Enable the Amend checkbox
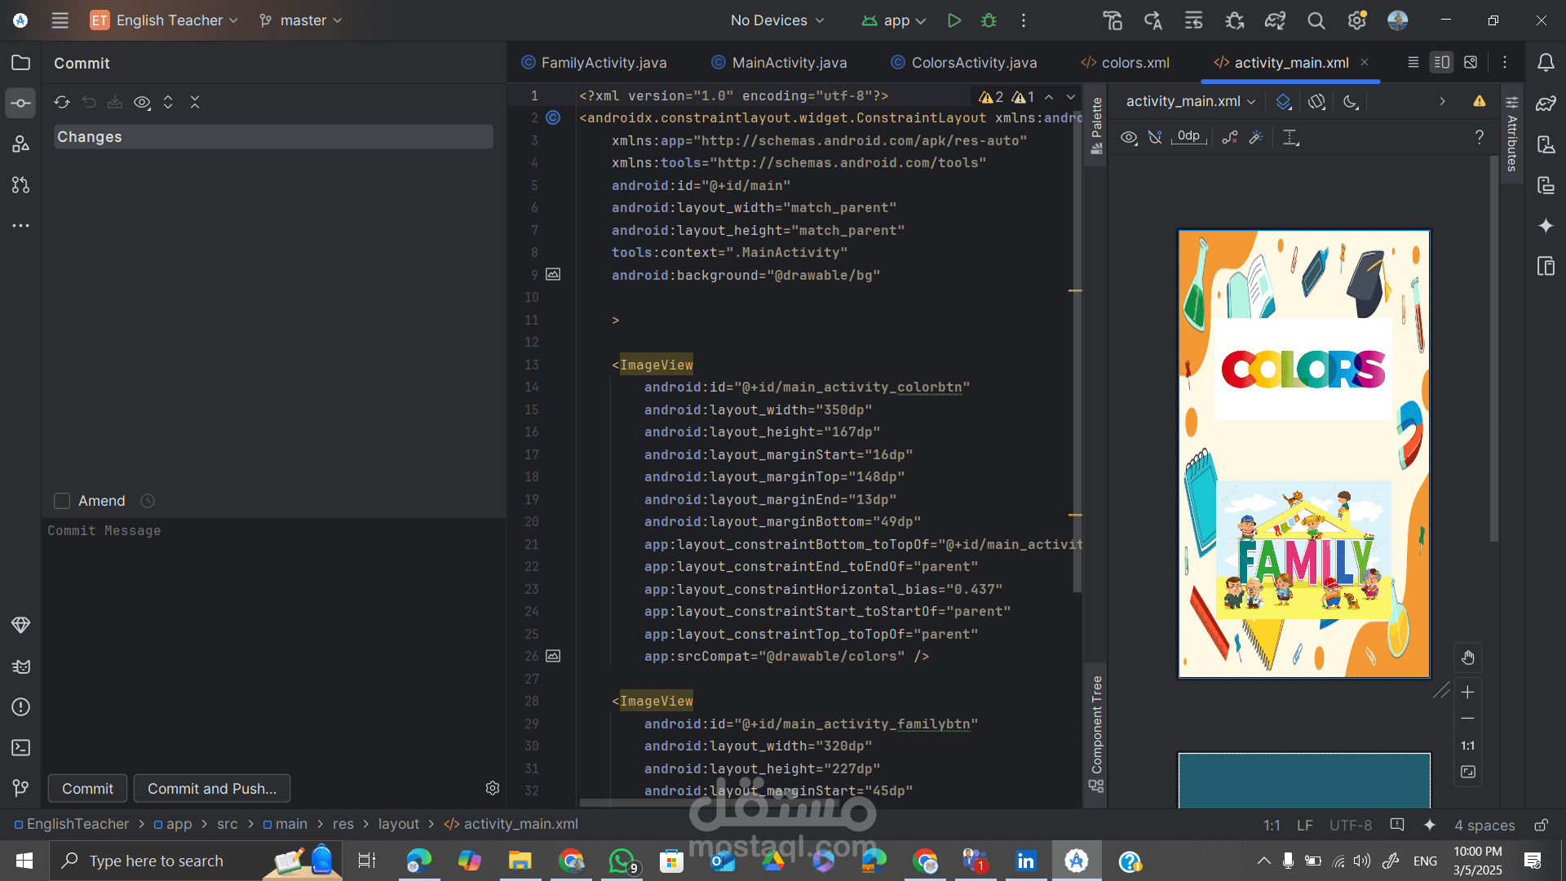This screenshot has width=1566, height=881. pyautogui.click(x=62, y=501)
